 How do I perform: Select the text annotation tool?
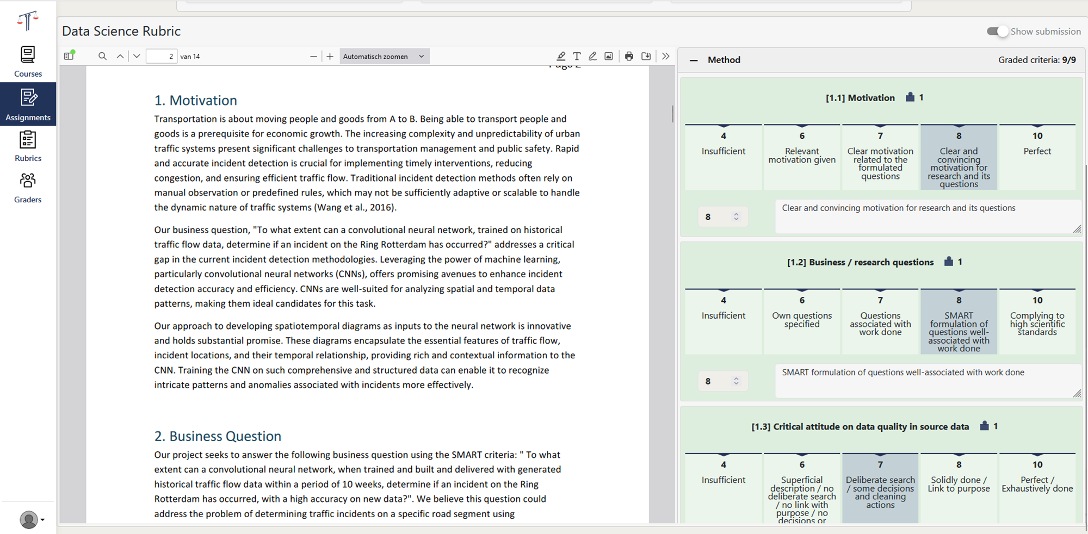[x=577, y=56]
